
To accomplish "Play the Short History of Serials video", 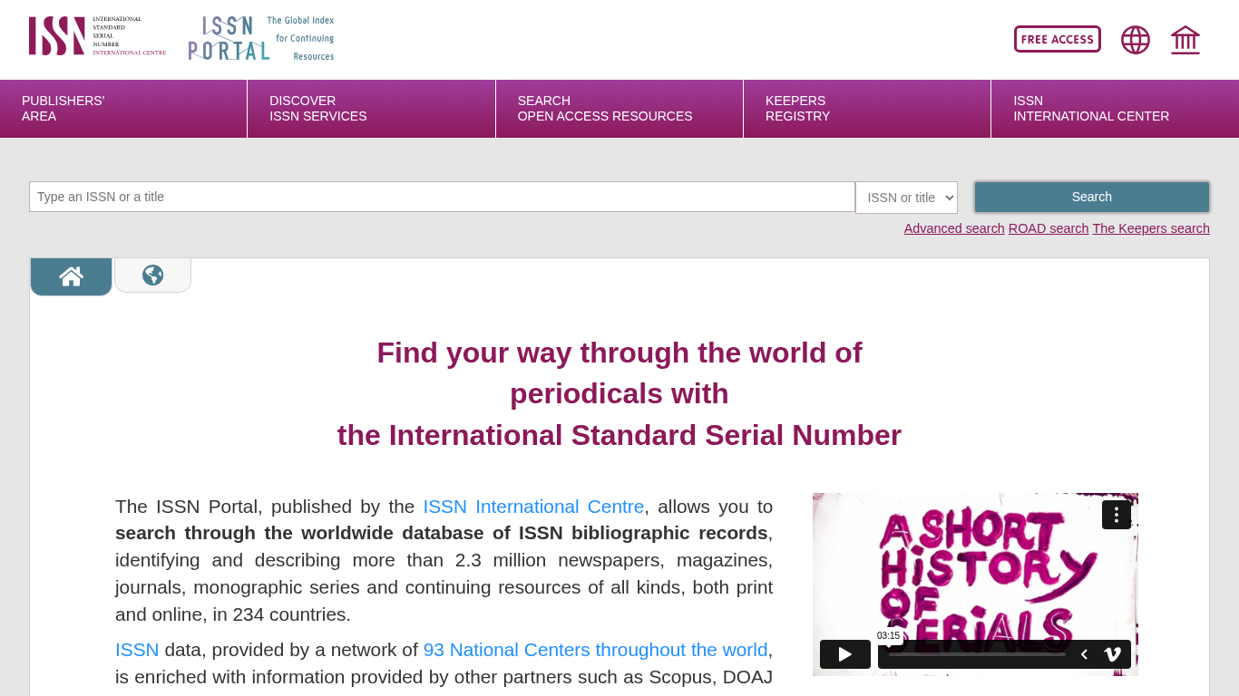I will [845, 654].
